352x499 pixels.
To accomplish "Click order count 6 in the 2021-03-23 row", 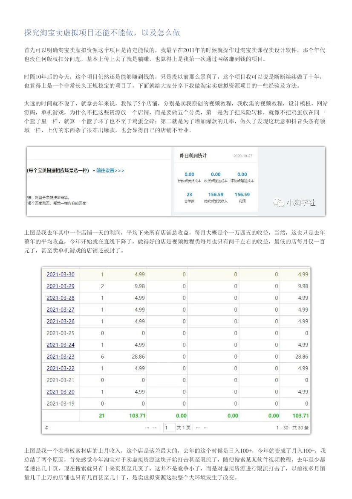I will coord(102,357).
